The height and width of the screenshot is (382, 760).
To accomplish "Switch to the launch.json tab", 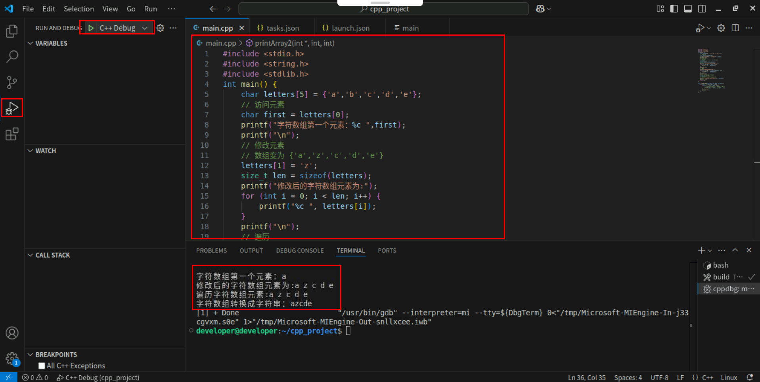I will tap(349, 28).
